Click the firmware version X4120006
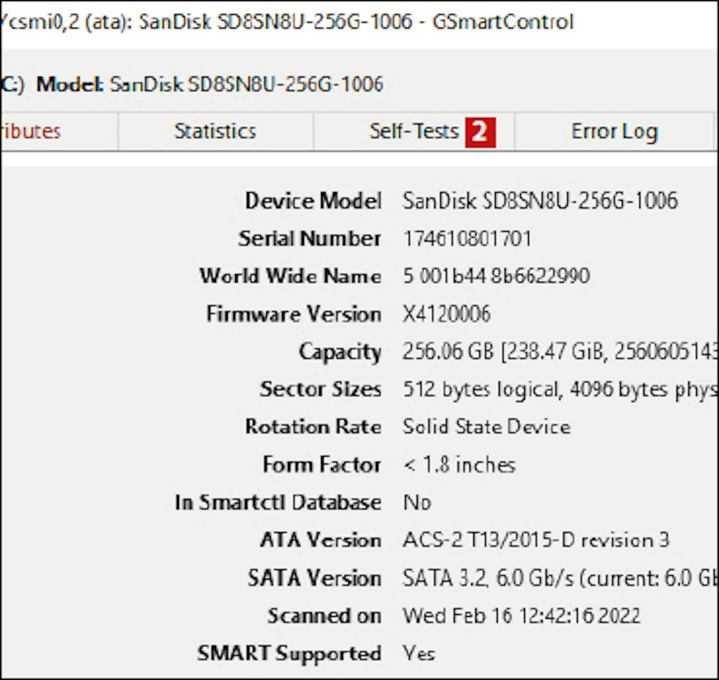 (446, 314)
